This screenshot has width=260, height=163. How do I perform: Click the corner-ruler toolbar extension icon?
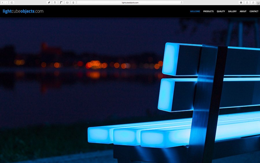[x=61, y=3]
